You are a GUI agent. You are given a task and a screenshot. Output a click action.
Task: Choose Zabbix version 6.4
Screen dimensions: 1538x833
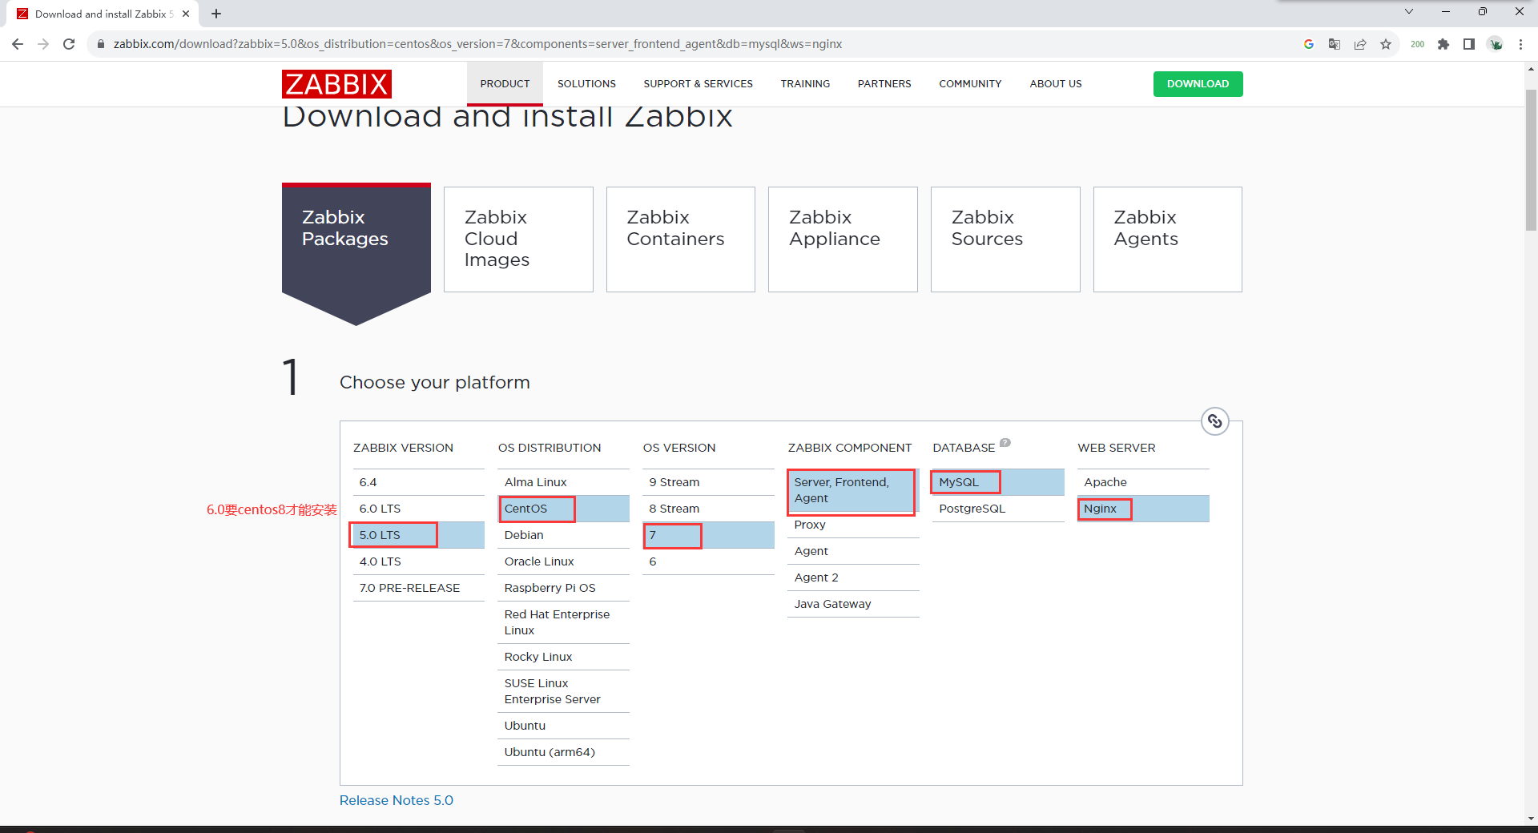click(418, 482)
